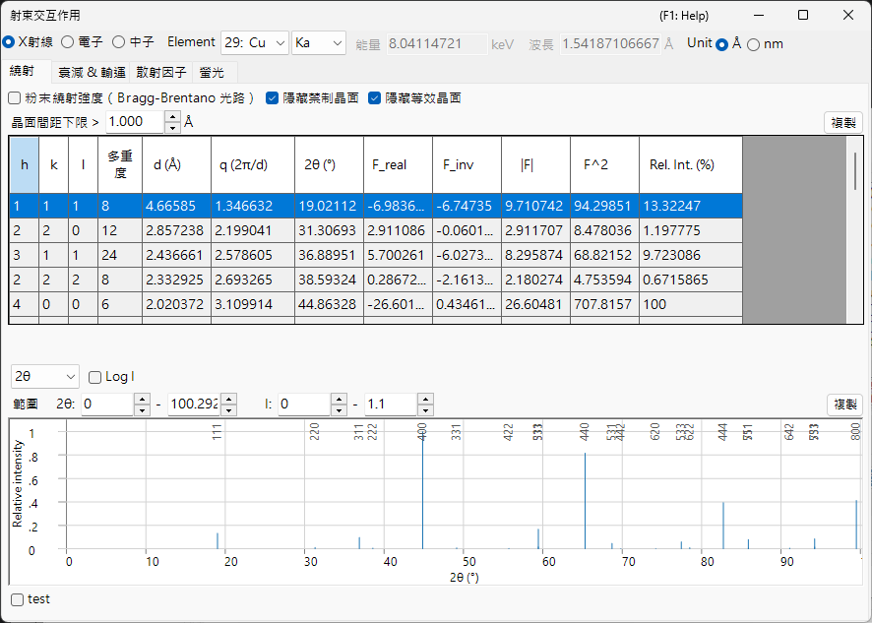Open the Element 29: Cu dropdown
Screen dimensions: 872x623
255,43
